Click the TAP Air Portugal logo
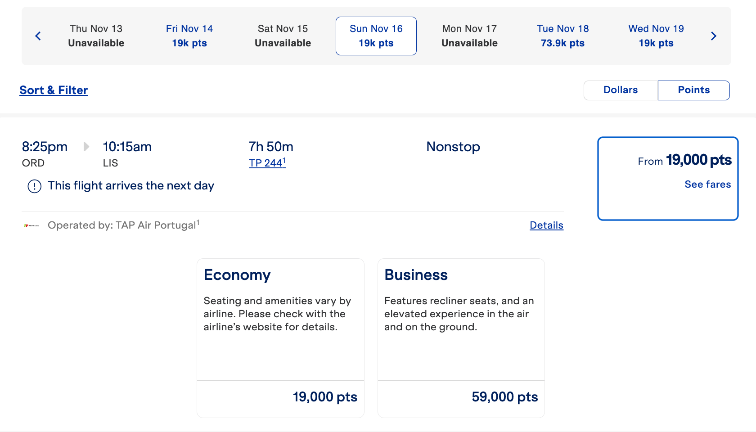756x432 pixels. click(x=31, y=225)
